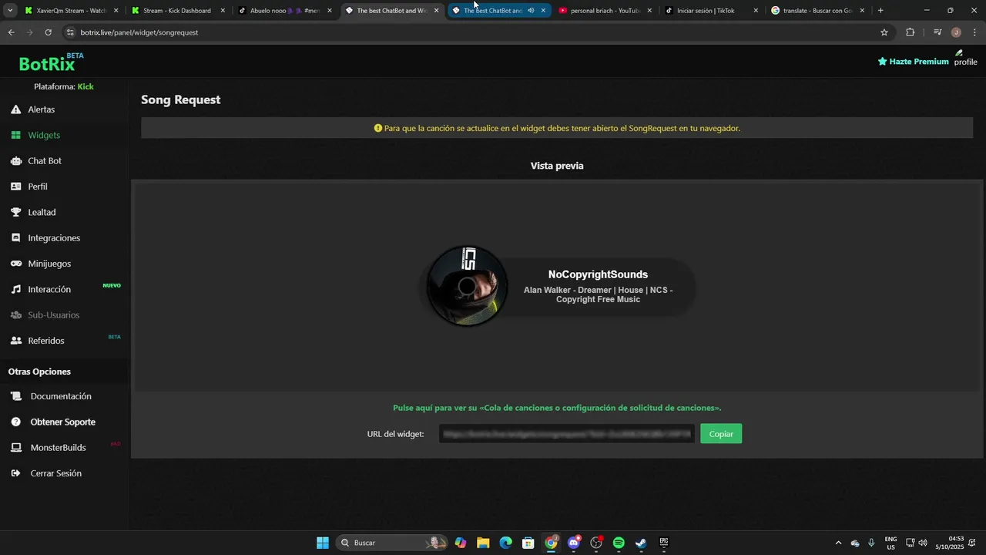Click the Cerrar Sesión logout icon

[16, 473]
